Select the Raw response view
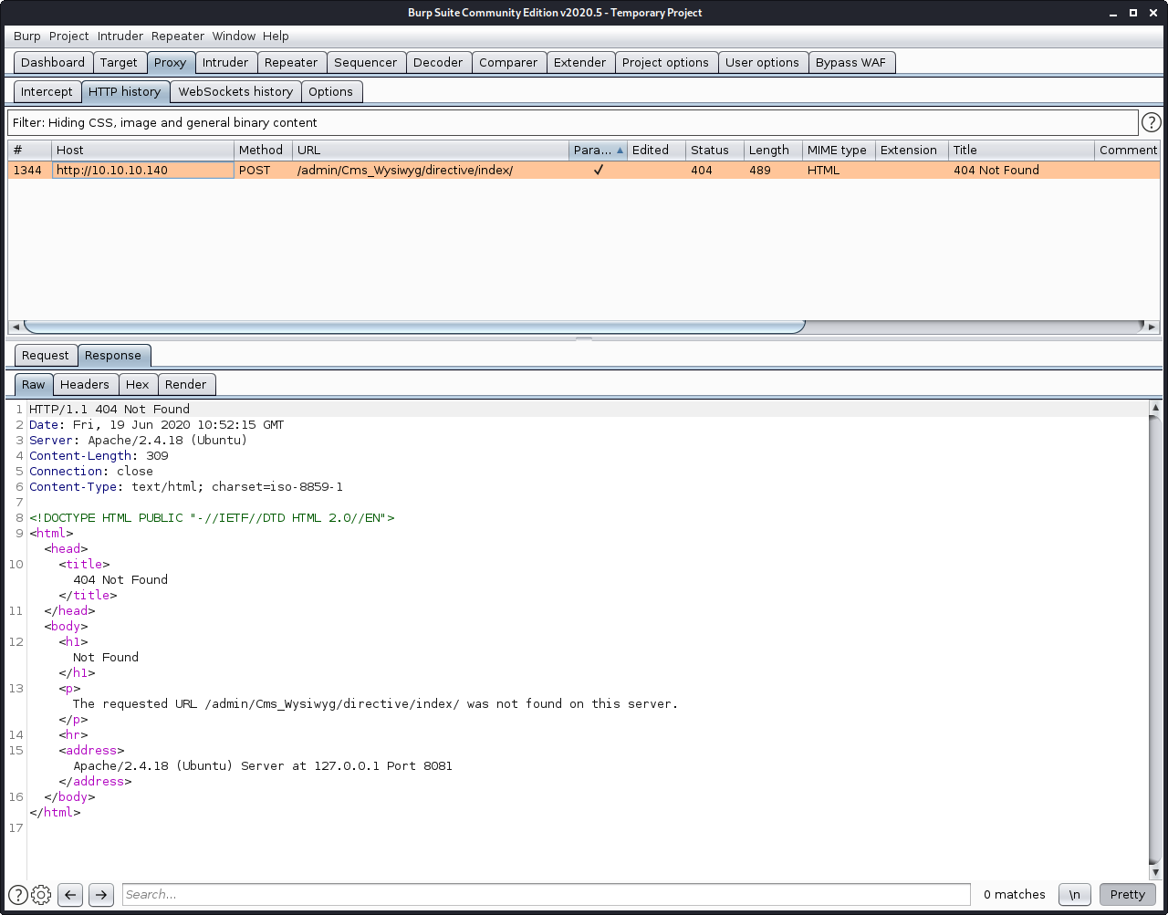The width and height of the screenshot is (1168, 915). pyautogui.click(x=34, y=385)
